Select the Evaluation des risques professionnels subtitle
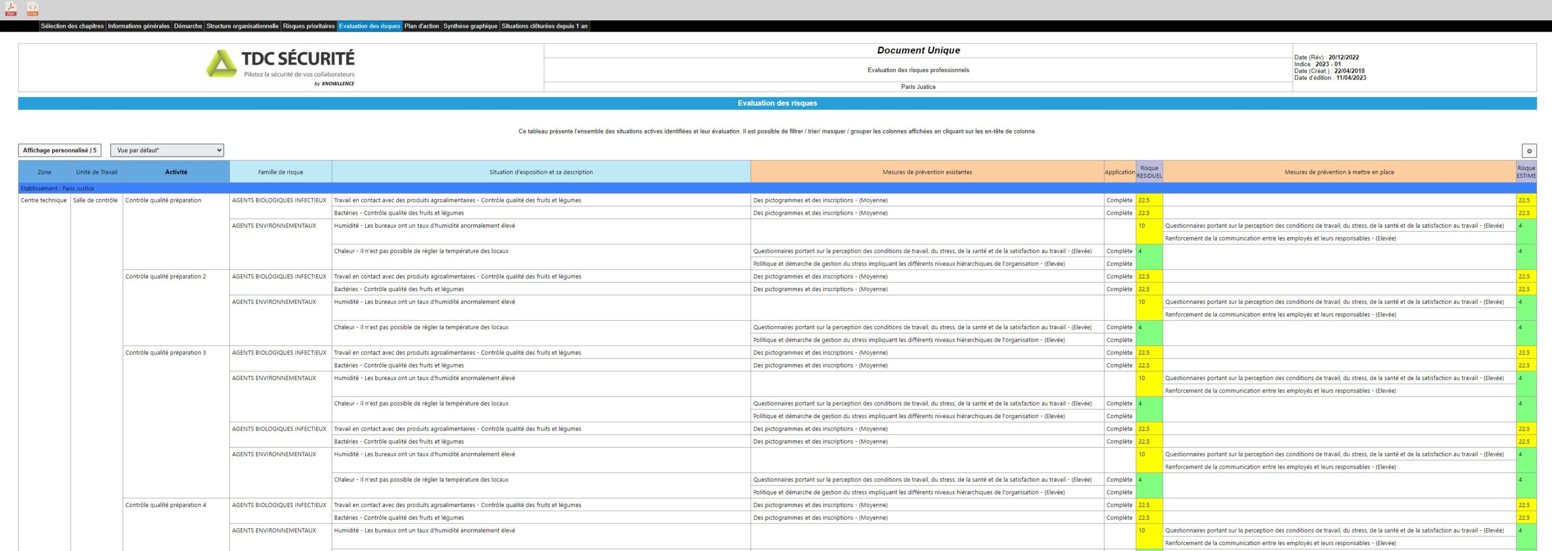 pyautogui.click(x=918, y=70)
